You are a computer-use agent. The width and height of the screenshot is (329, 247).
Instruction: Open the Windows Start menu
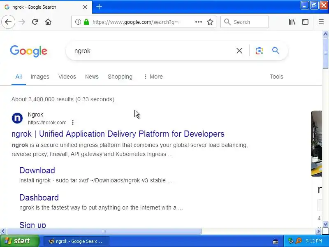[19, 241]
